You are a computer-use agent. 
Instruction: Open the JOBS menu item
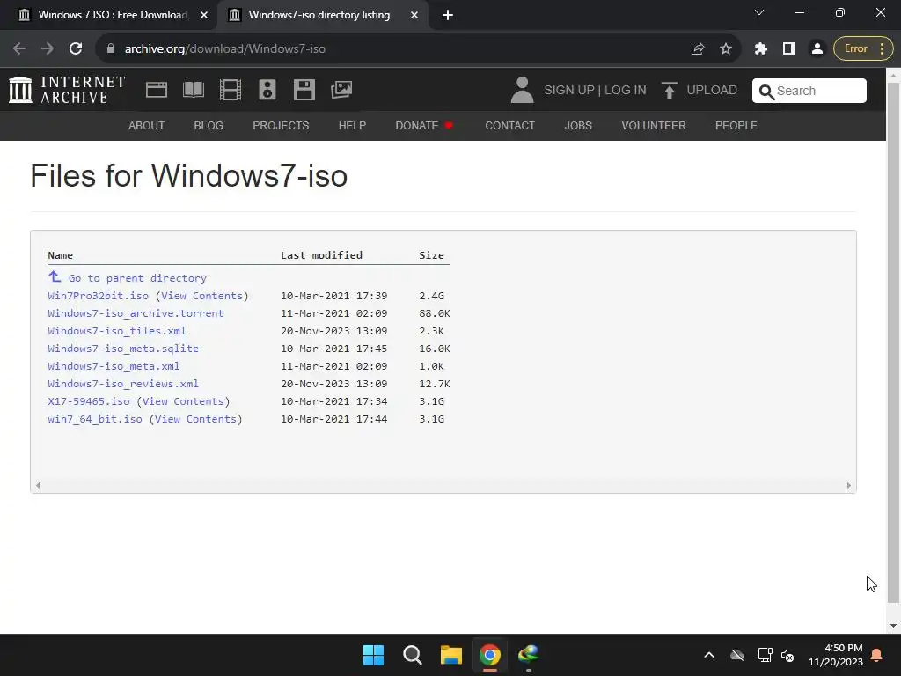coord(578,125)
